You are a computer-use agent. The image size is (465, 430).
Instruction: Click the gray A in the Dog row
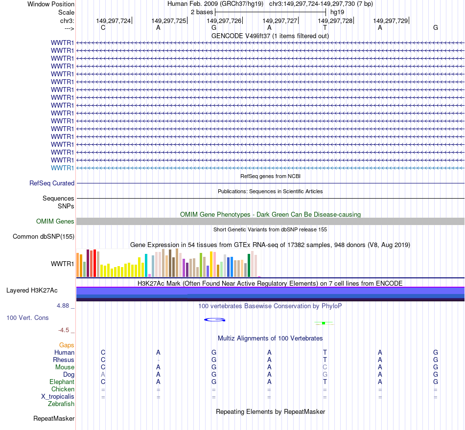tap(103, 375)
